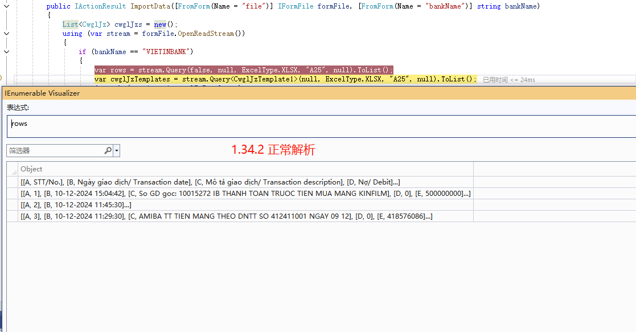Collapse the using stream block chevron
636x332 pixels.
coord(6,33)
